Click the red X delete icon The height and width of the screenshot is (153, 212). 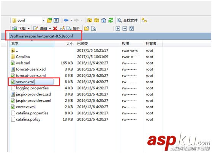click(x=55, y=28)
